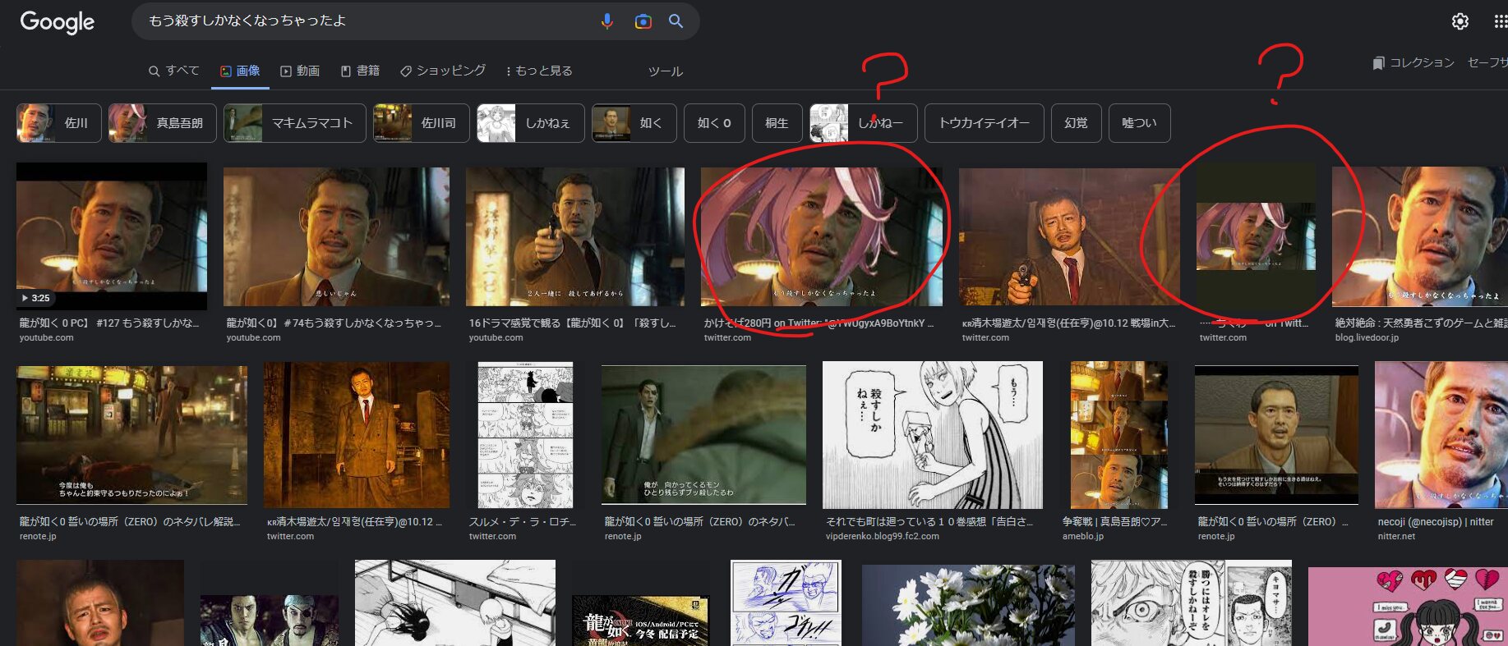Open the bald man with gun thumbnail
The height and width of the screenshot is (646, 1508).
coord(1069,236)
